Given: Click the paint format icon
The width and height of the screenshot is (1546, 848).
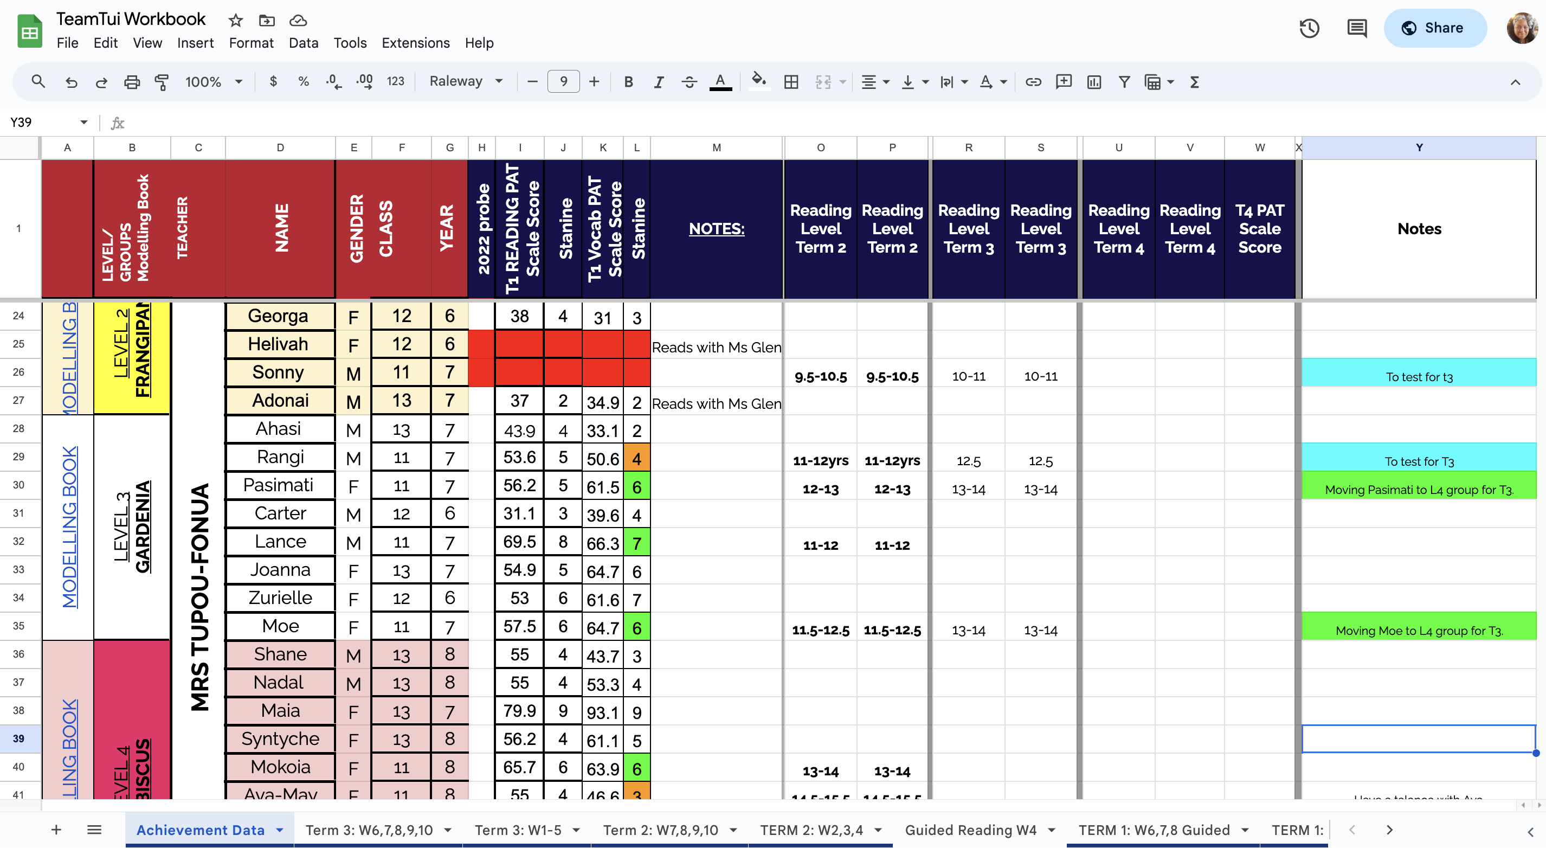Looking at the screenshot, I should (x=162, y=82).
